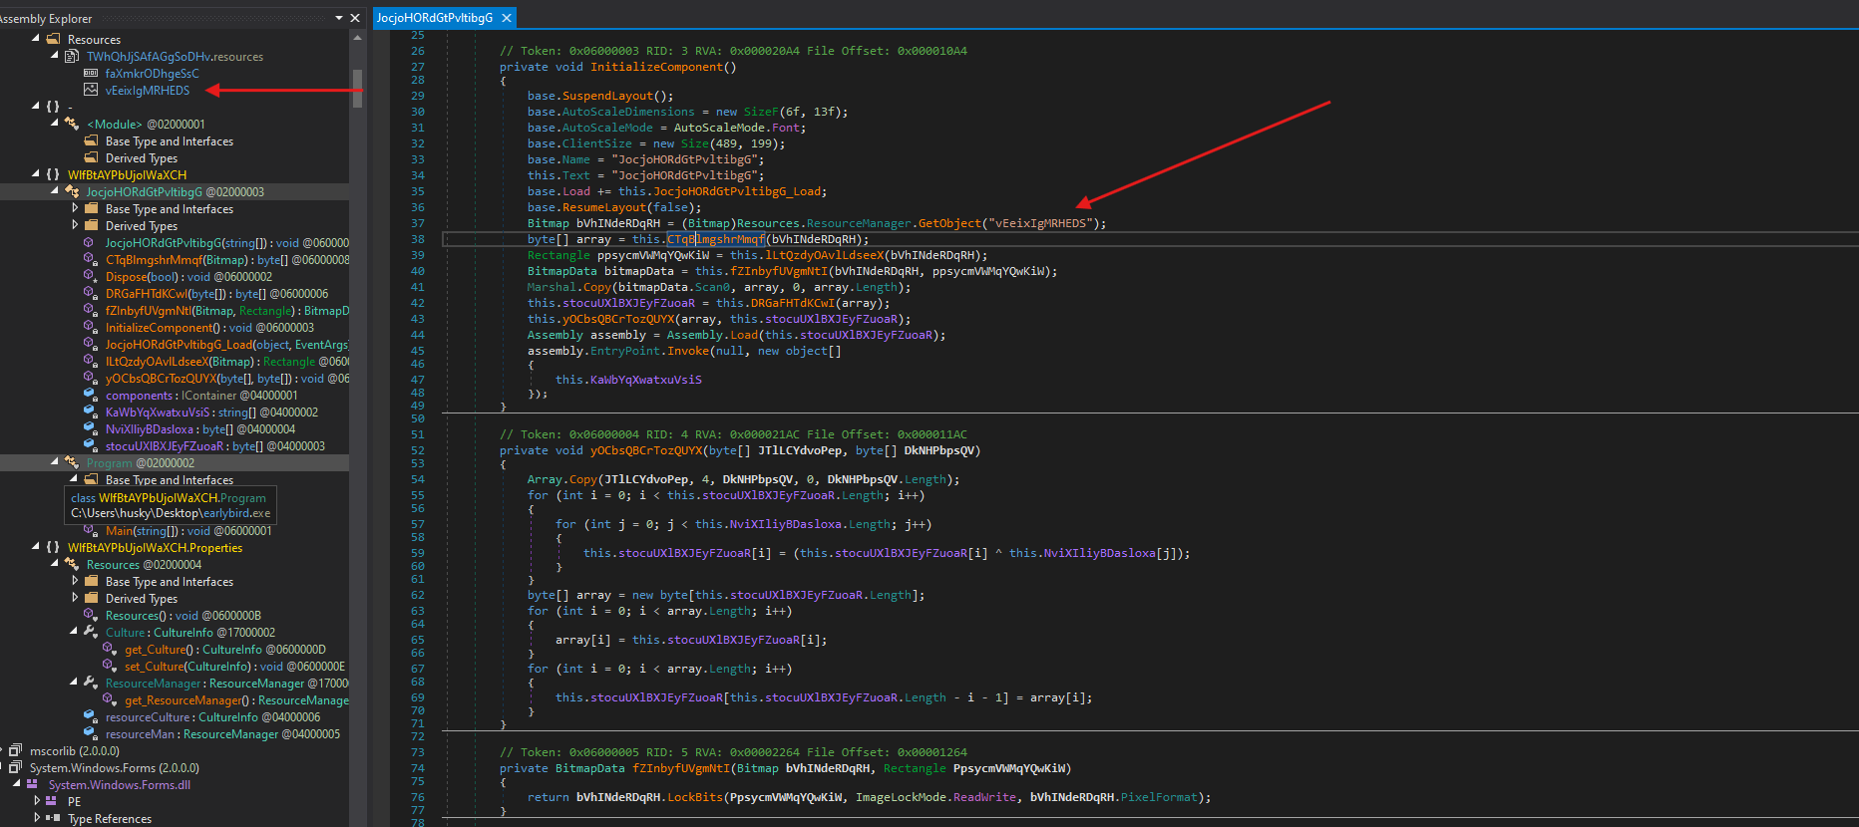Screen dimensions: 1859x827
Task: Collapse the WlfBtAYPbUjolWaXCH namespace node
Action: coord(36,173)
